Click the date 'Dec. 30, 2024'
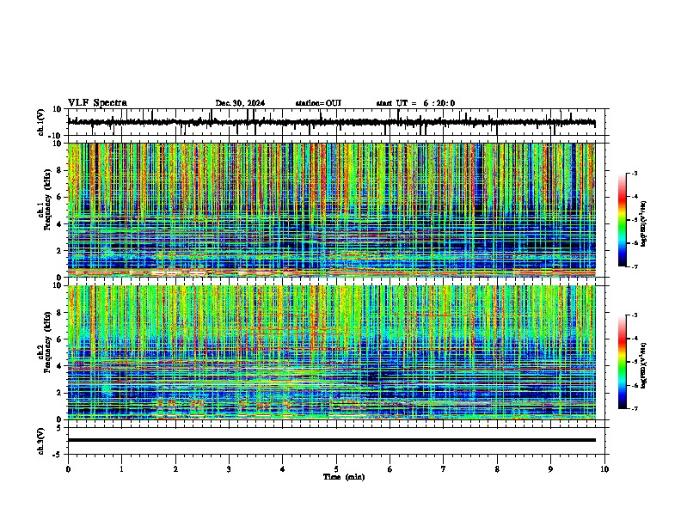This screenshot has height=526, width=681. coord(240,103)
